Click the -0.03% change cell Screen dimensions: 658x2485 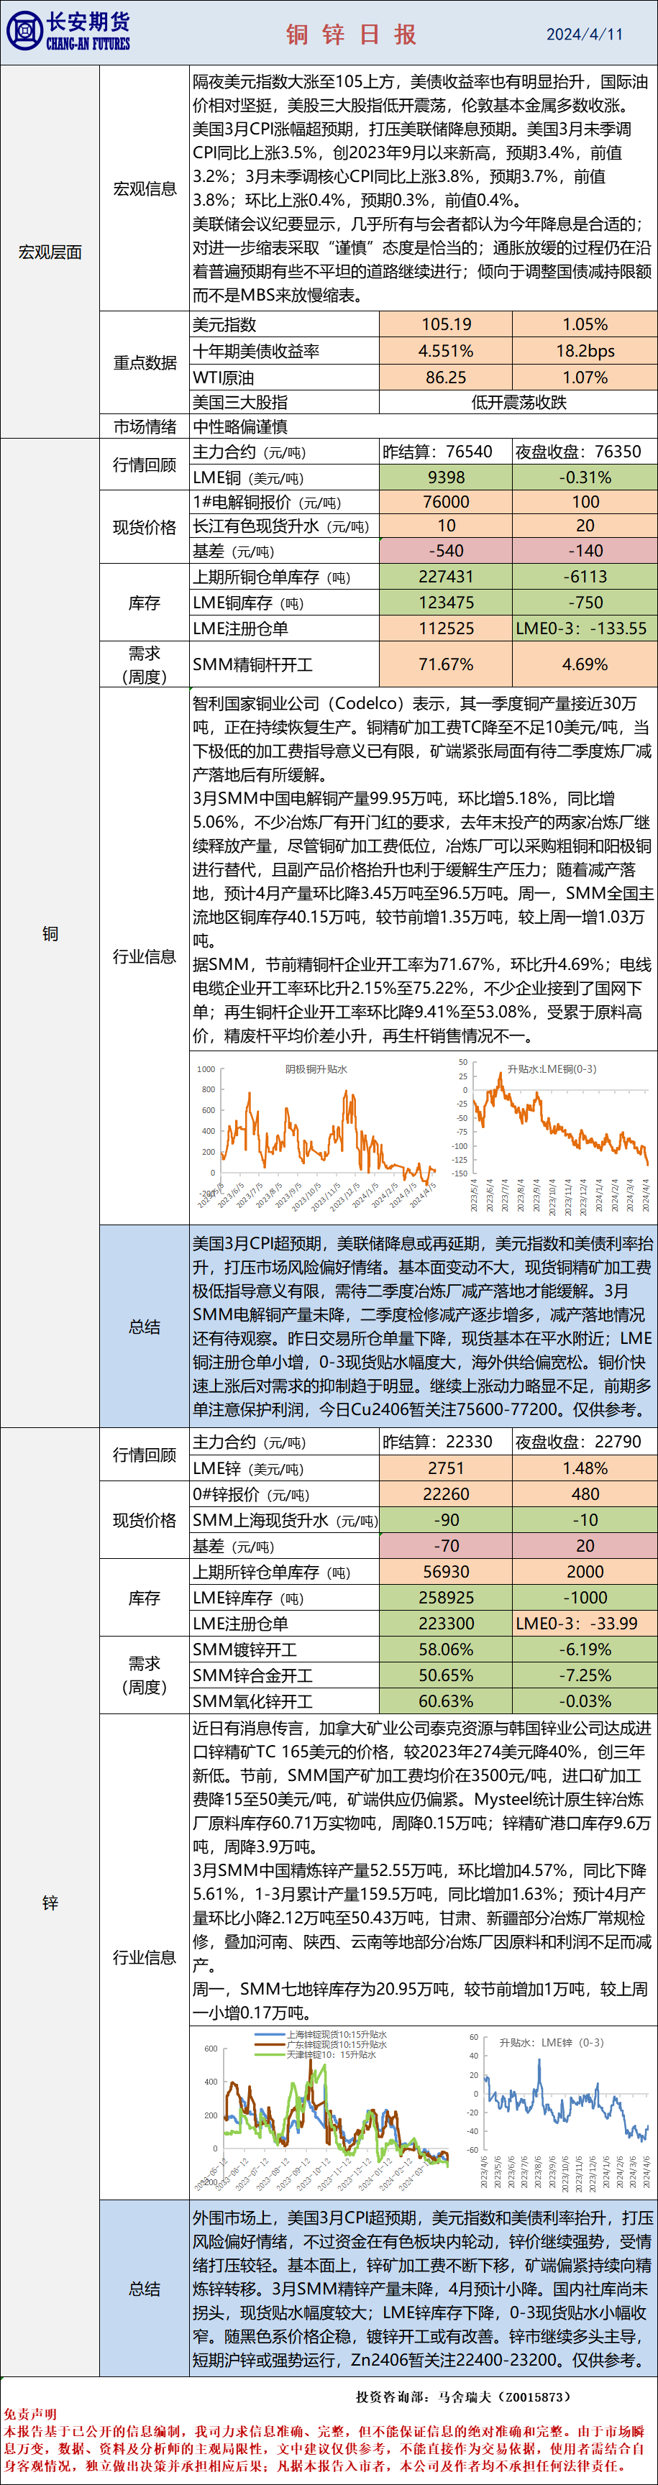tap(585, 1702)
